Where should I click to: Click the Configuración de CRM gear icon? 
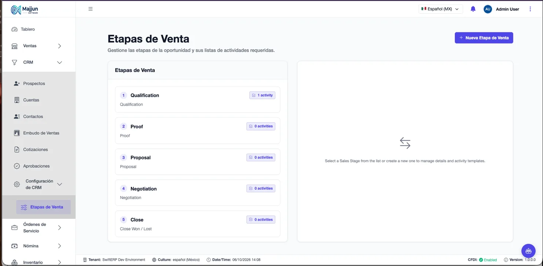click(x=17, y=184)
